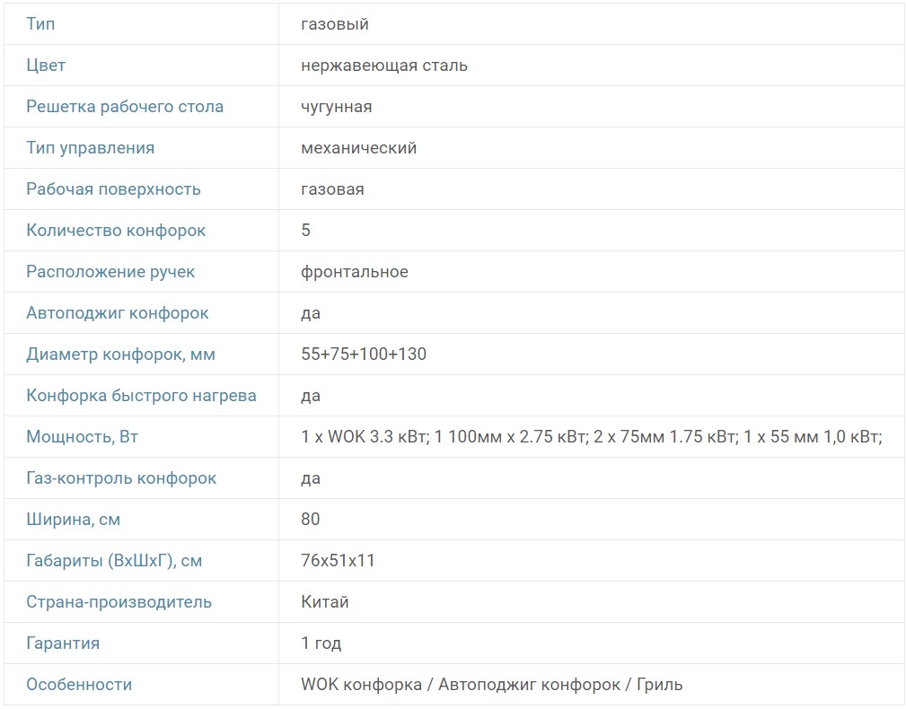Select burner diameter value '55+75+100+130'
Image resolution: width=906 pixels, height=709 pixels.
point(364,354)
